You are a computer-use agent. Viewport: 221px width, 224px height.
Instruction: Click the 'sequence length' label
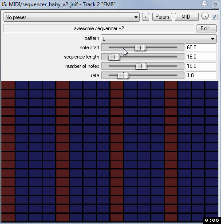[82, 57]
